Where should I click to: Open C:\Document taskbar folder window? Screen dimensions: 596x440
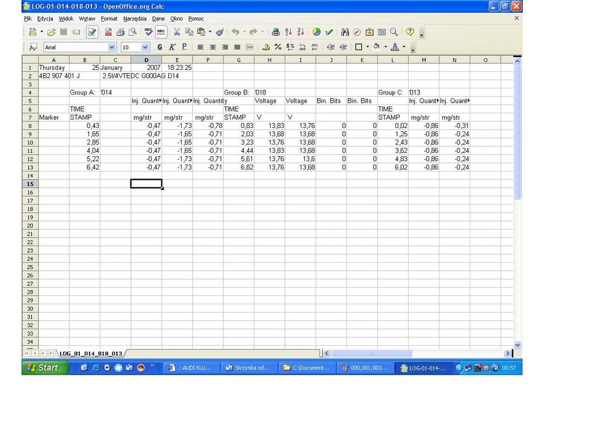point(307,367)
